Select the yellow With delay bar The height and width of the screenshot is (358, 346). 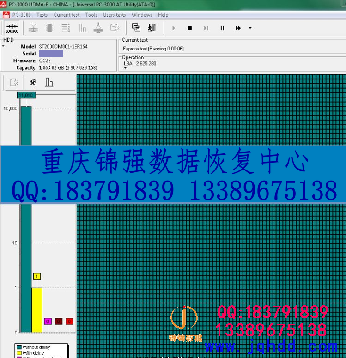[37, 310]
